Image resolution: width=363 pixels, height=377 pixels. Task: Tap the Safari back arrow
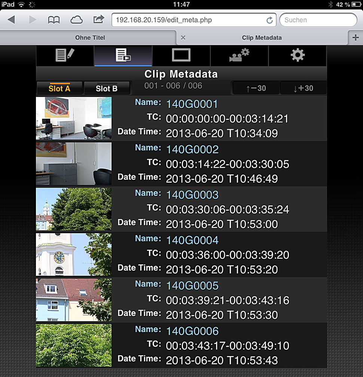pos(11,20)
